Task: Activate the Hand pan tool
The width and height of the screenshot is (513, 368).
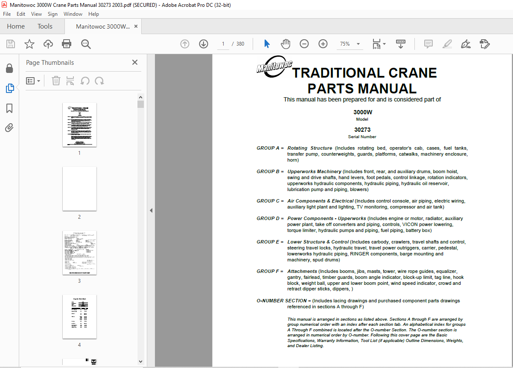Action: (286, 44)
